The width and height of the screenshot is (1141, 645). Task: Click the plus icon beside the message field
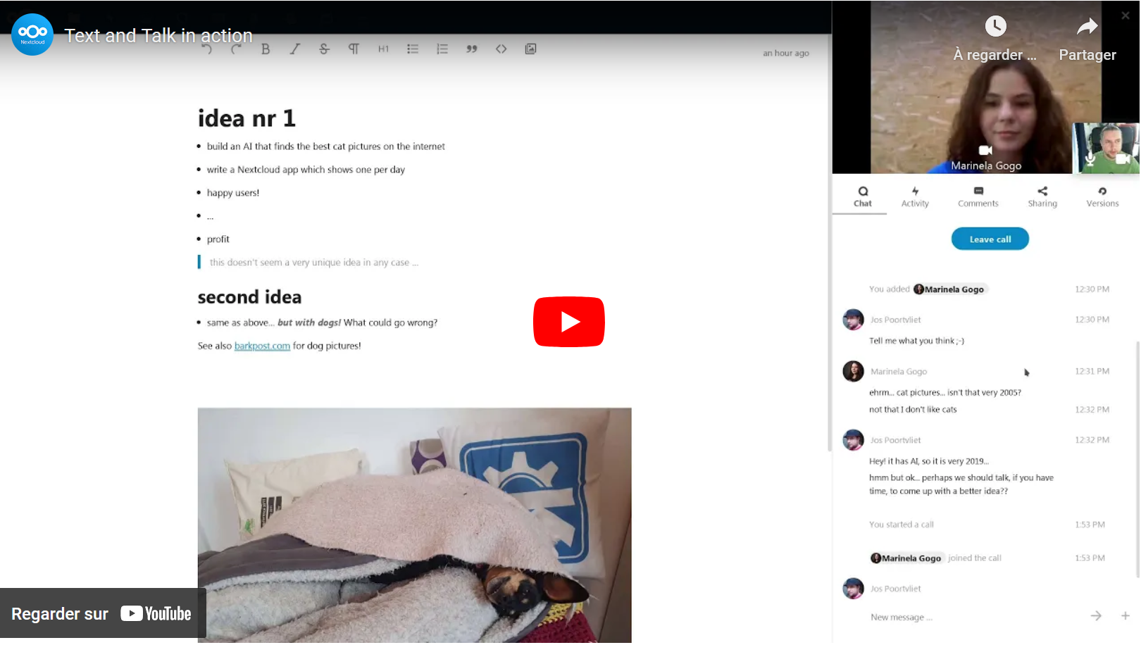pos(1126,616)
